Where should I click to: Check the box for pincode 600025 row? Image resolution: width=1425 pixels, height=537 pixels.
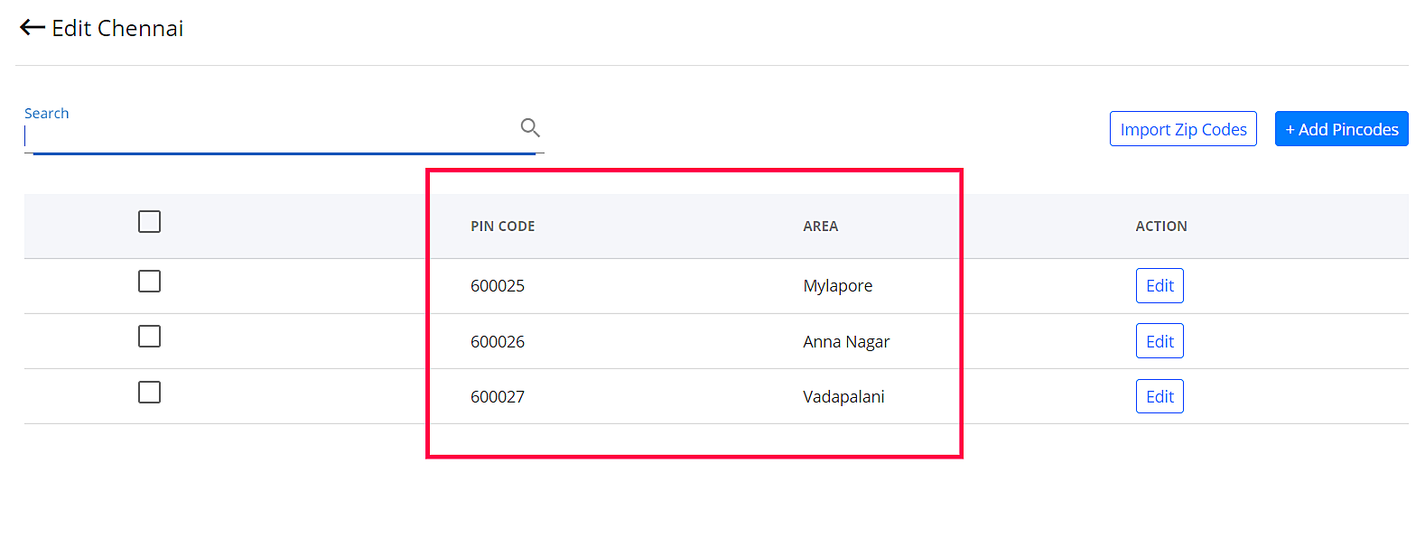(150, 282)
